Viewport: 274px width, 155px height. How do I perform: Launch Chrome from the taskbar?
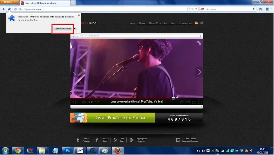tap(18, 151)
